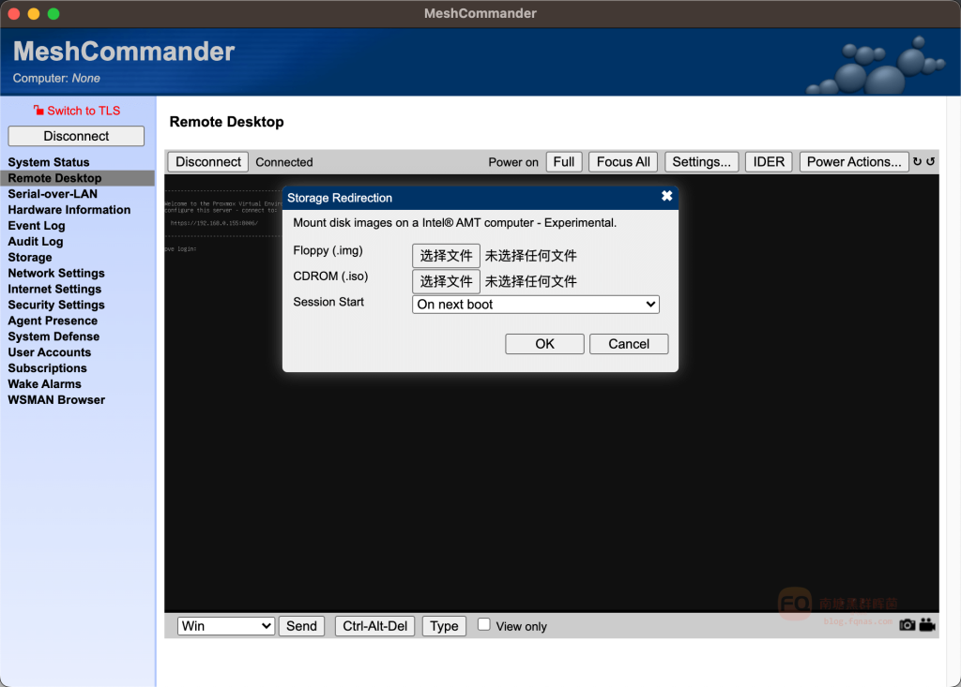Click the camera screenshot icon
The image size is (961, 687).
pyautogui.click(x=907, y=625)
